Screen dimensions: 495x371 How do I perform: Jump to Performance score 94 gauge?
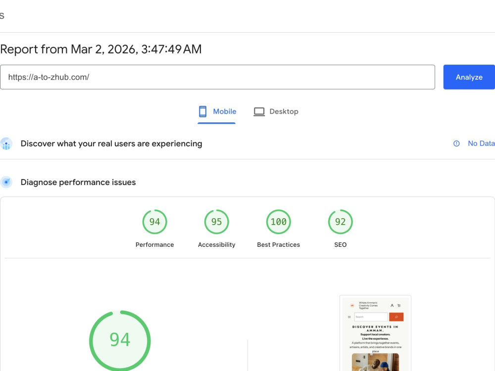click(x=154, y=222)
